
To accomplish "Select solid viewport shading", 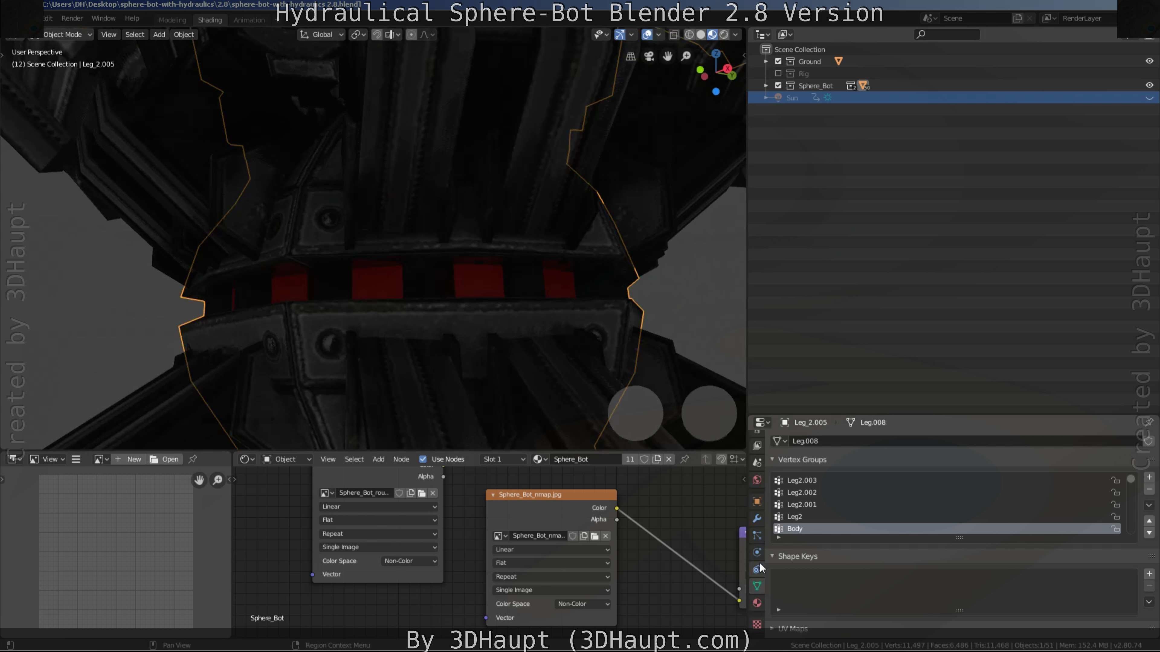I will pos(701,35).
